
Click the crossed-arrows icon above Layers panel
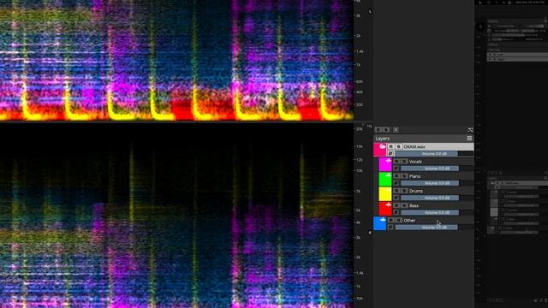pos(470,130)
